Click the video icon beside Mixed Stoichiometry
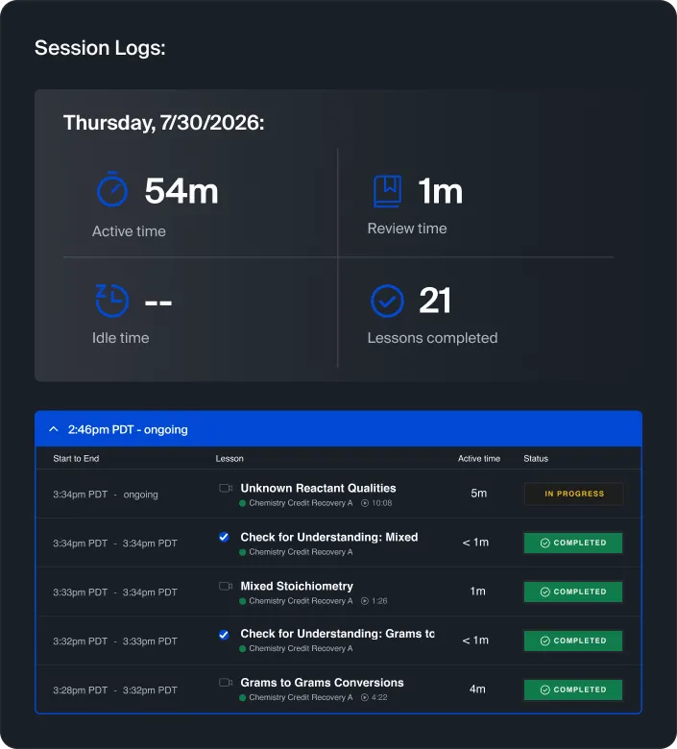Viewport: 677px width, 749px height. tap(226, 586)
